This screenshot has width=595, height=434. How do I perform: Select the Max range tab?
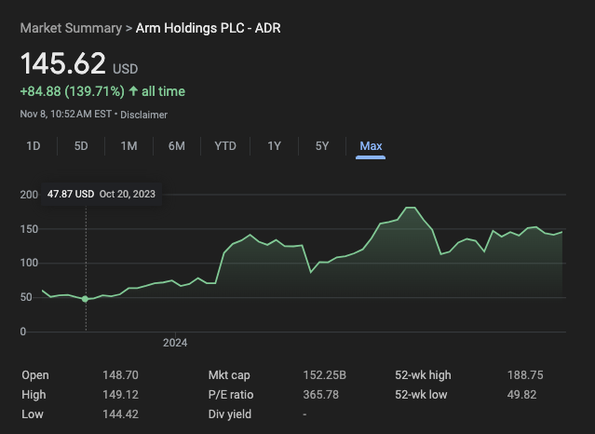tap(371, 146)
